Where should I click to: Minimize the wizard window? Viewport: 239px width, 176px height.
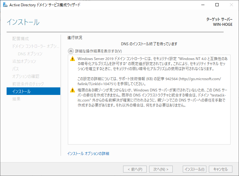click(203, 5)
